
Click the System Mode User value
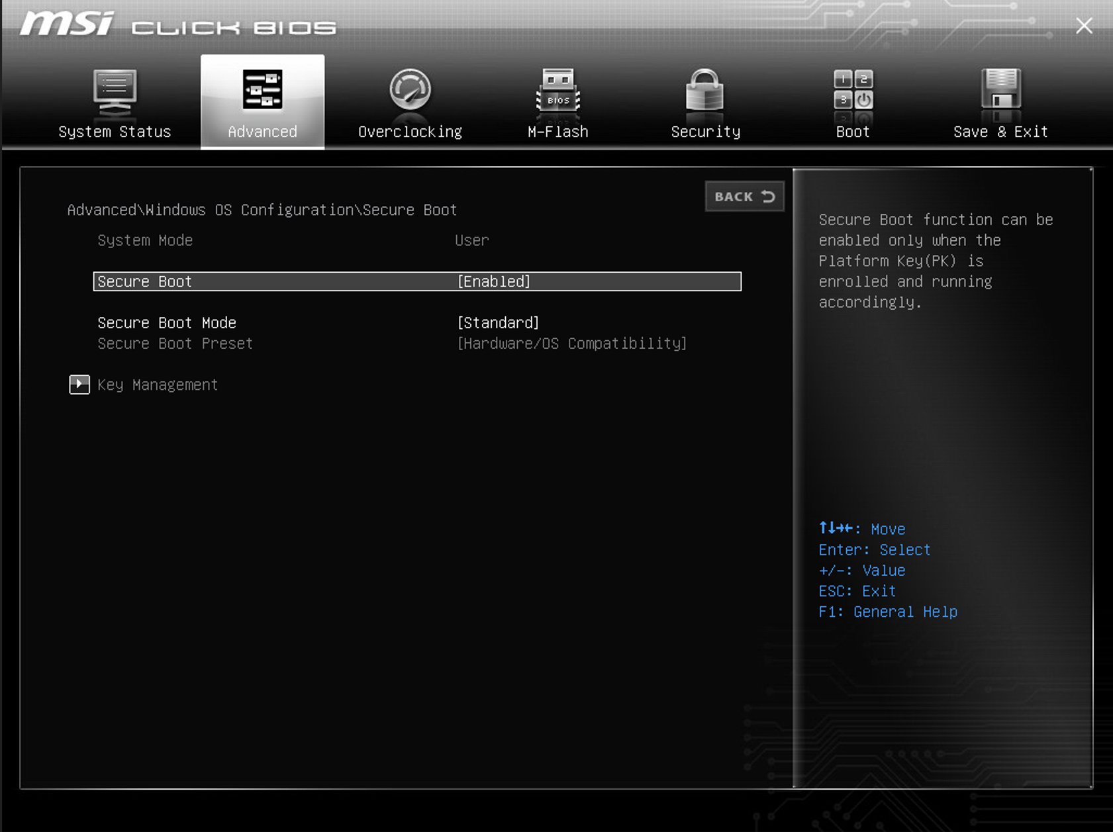point(471,240)
